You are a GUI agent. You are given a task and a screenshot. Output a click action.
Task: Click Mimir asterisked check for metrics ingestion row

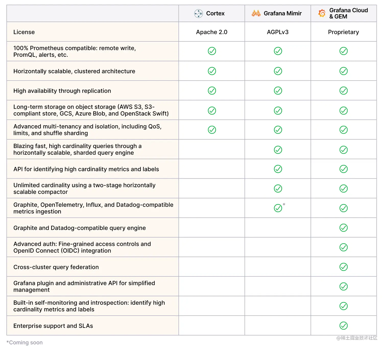click(278, 208)
